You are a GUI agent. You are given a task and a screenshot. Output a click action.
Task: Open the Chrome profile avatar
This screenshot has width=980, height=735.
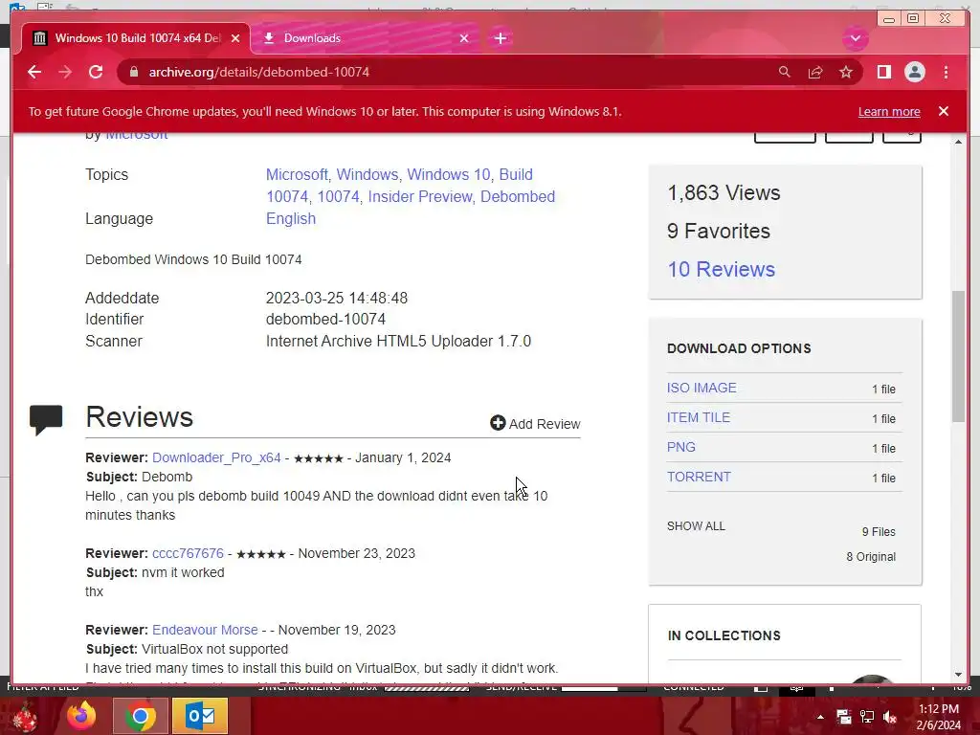914,72
